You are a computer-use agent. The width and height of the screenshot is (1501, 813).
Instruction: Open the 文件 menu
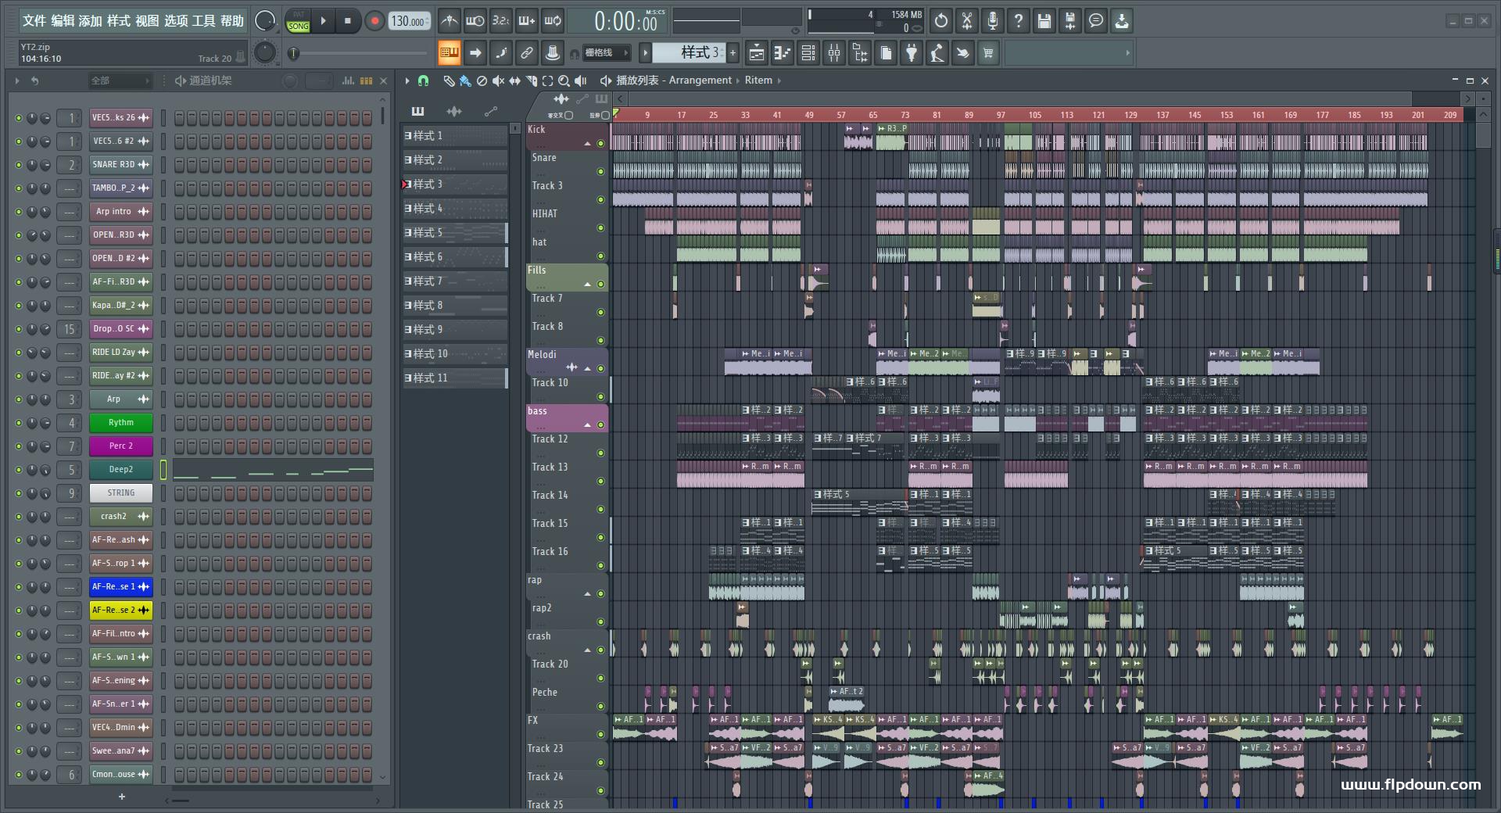(x=34, y=21)
